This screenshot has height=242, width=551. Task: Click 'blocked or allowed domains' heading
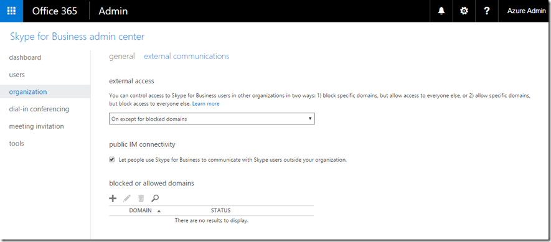click(x=151, y=183)
